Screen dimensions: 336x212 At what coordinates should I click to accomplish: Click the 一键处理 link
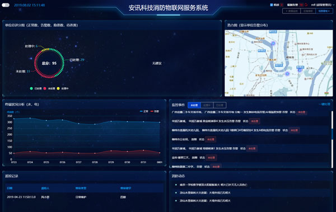point(324,104)
